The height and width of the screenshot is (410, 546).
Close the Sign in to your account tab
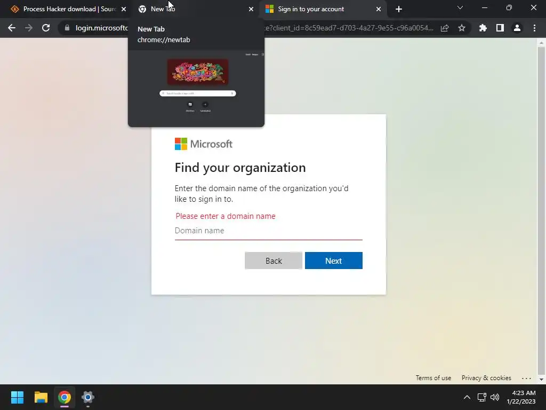[379, 9]
